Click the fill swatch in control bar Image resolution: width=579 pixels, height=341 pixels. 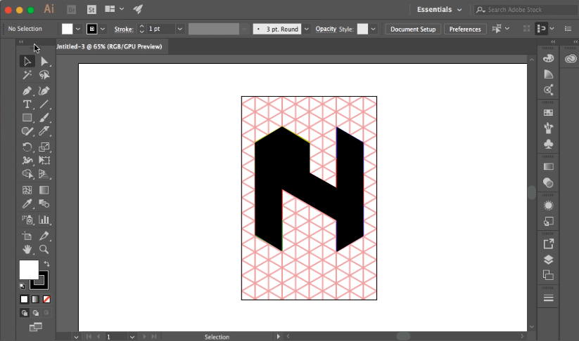[68, 29]
